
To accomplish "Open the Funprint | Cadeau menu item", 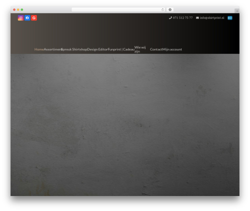I will point(121,49).
